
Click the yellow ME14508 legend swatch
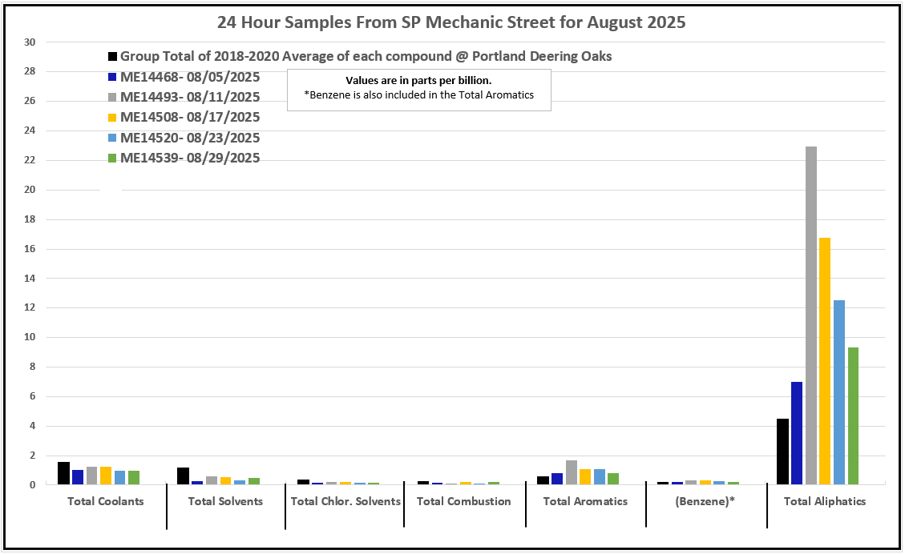coord(113,118)
